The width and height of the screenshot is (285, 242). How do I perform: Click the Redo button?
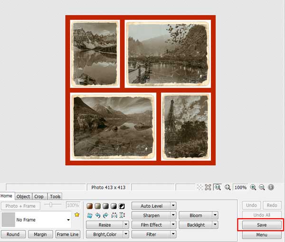pos(272,205)
